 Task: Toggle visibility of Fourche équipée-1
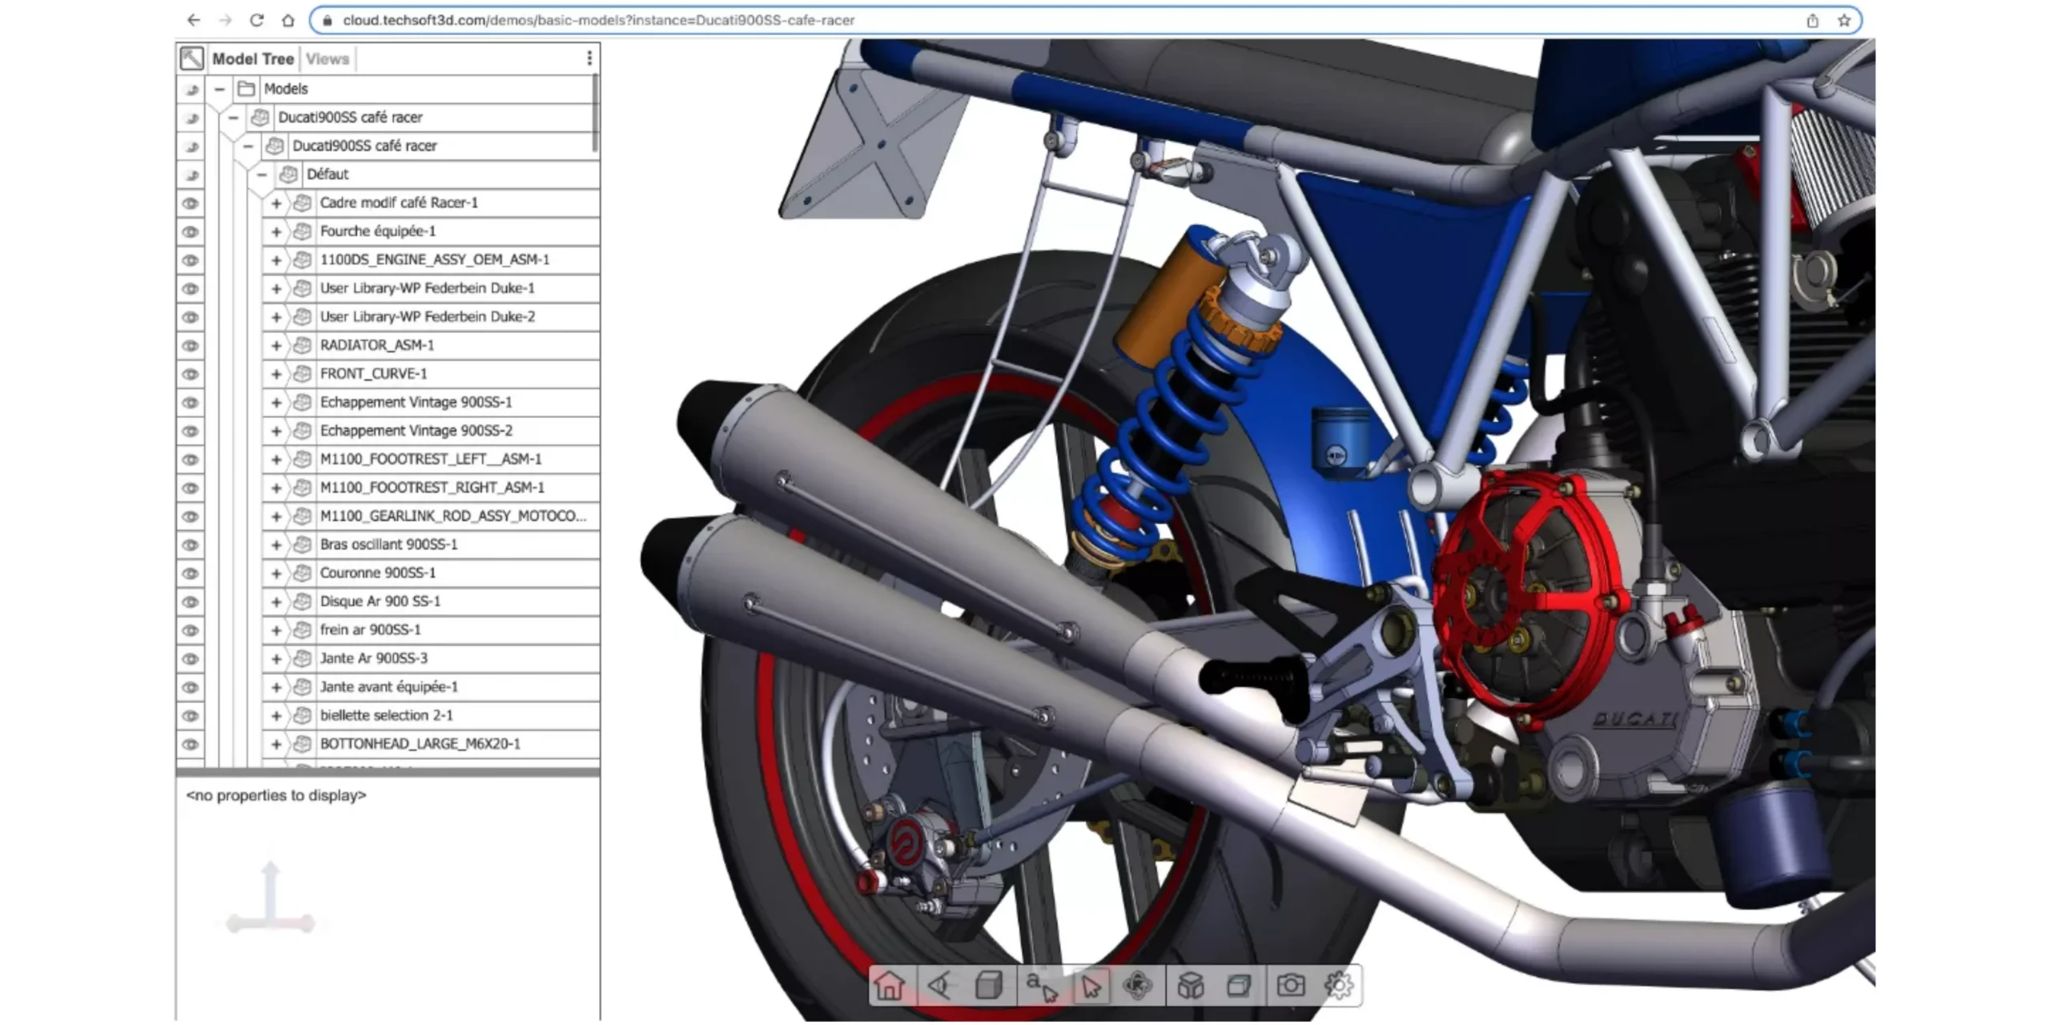[x=191, y=231]
